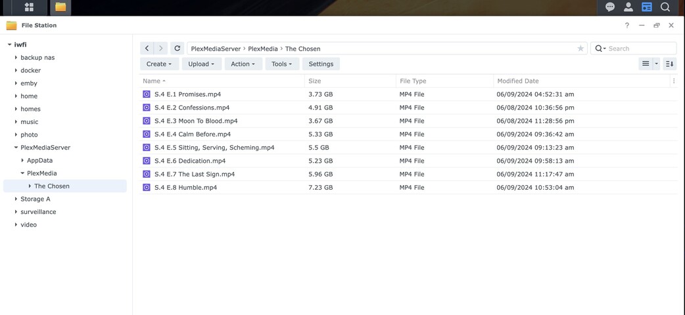Click into the Search input field
This screenshot has height=315, width=685.
click(x=642, y=49)
